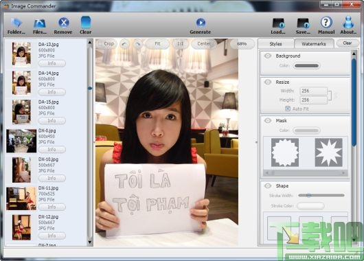364x261 pixels.
Task: Click the DX-0.jpg file name
Action: (47, 130)
